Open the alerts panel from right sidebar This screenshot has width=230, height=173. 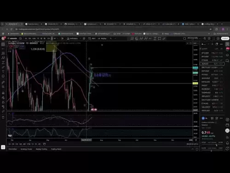coord(227,49)
